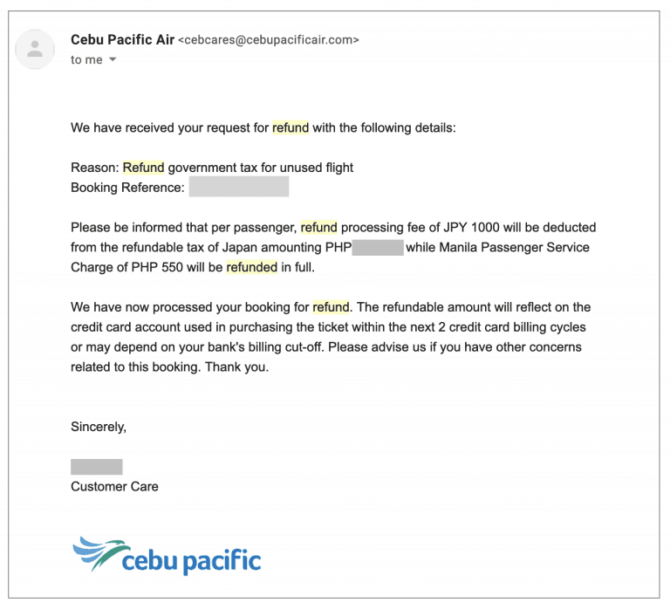The image size is (670, 610).
Task: Click the cebcares@cebupacificair.com email address
Action: [269, 40]
